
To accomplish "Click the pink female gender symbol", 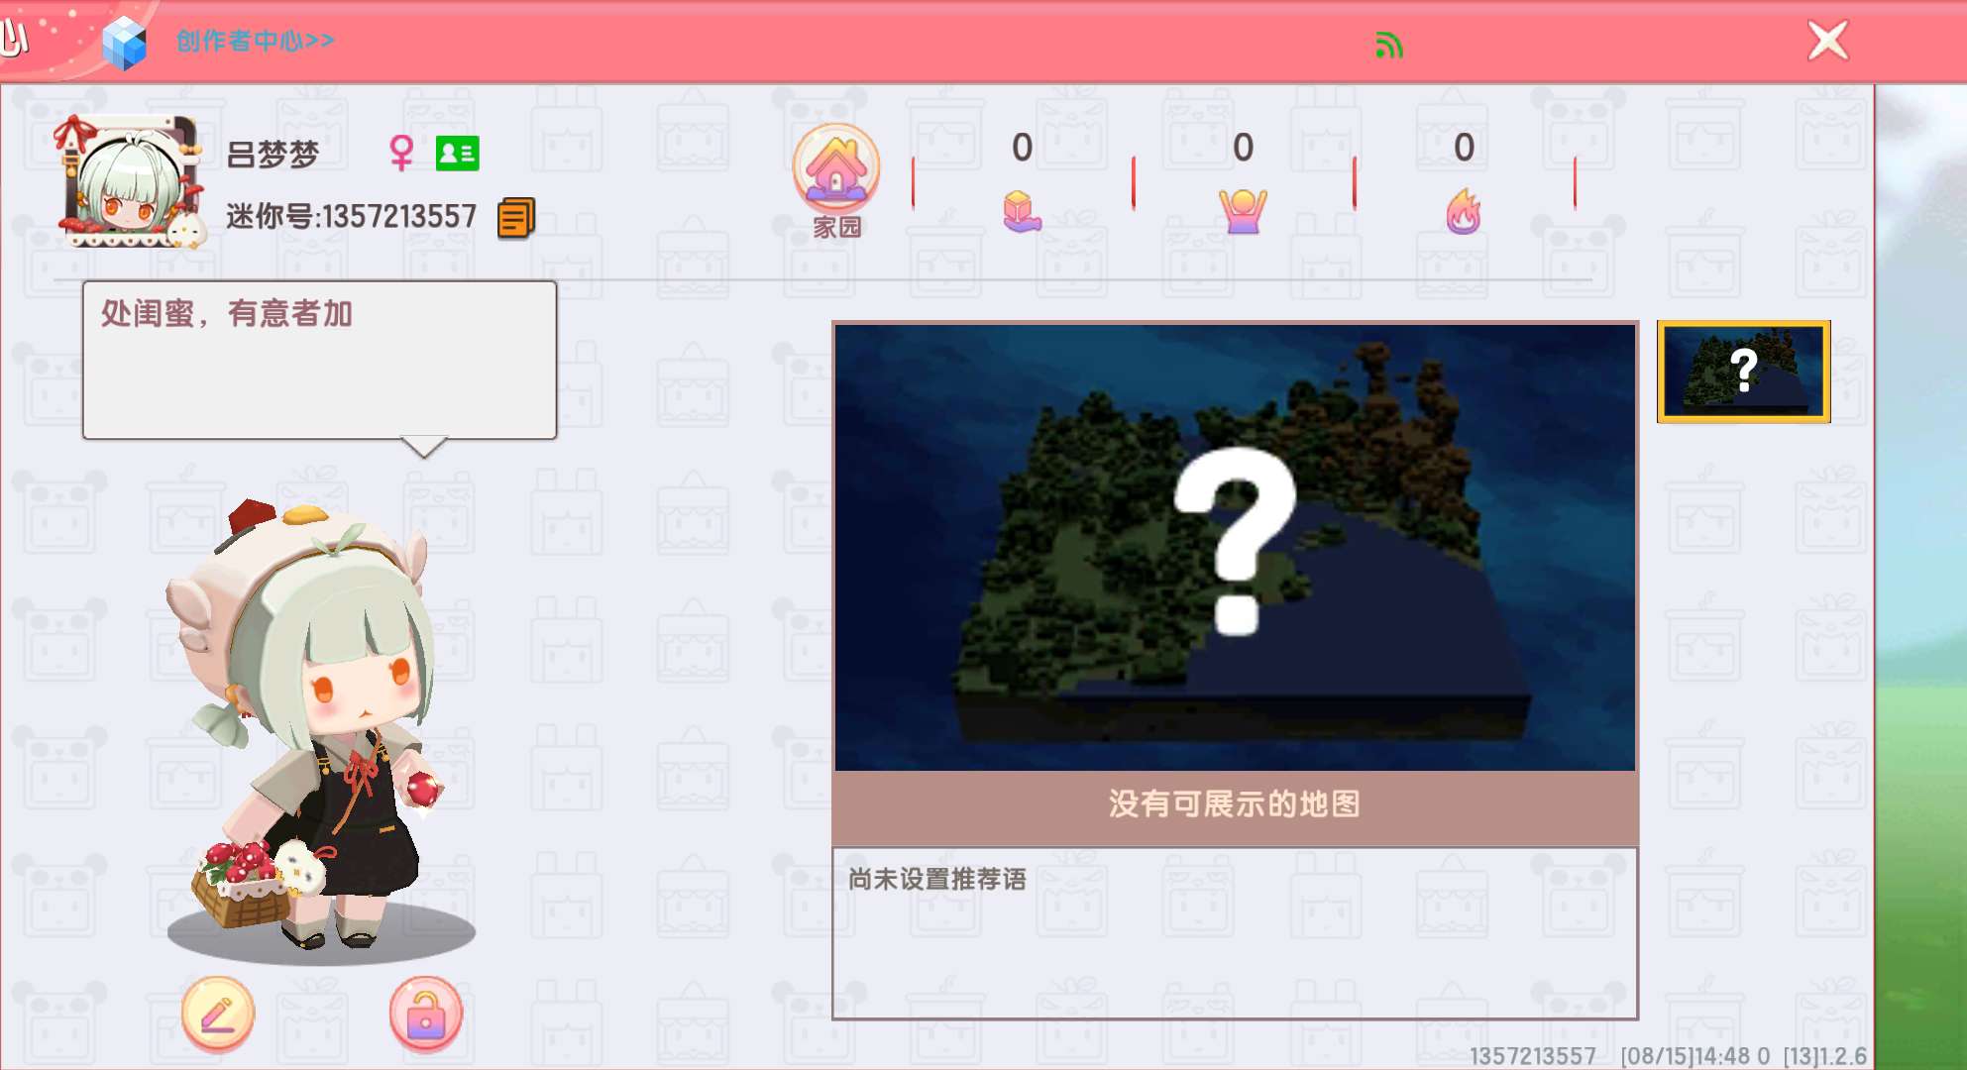I will (x=400, y=154).
